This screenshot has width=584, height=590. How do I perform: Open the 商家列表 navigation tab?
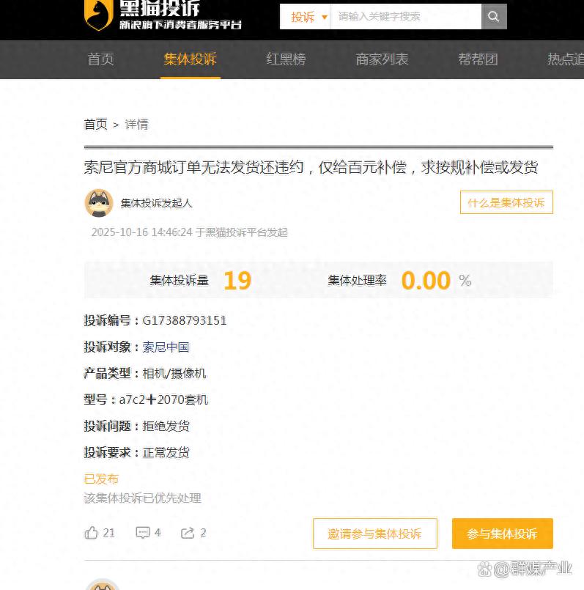pyautogui.click(x=382, y=59)
